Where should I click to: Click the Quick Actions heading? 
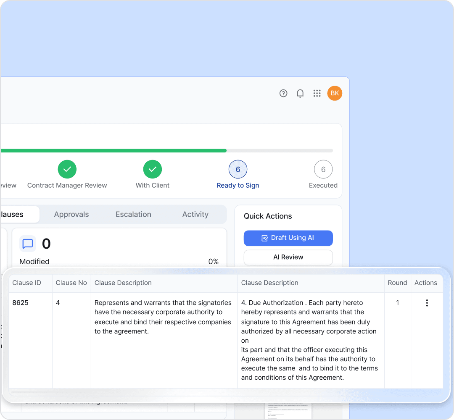[x=268, y=216]
